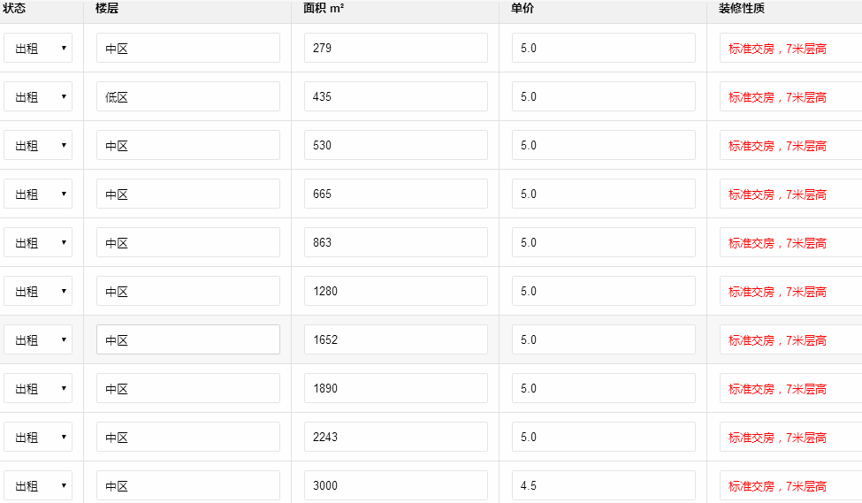Open the status dropdown beside area 530
The image size is (862, 503).
[38, 146]
